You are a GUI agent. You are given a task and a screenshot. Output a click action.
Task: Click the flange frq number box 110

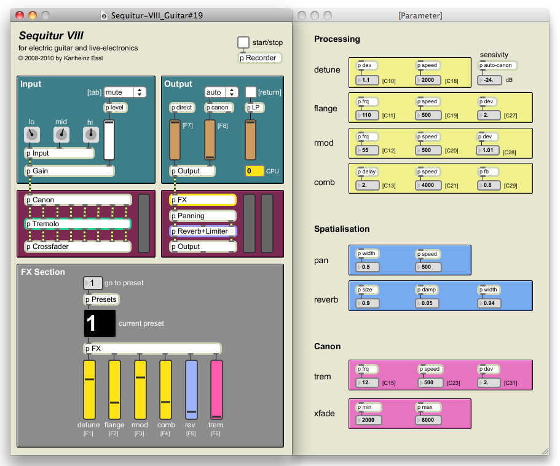point(367,116)
